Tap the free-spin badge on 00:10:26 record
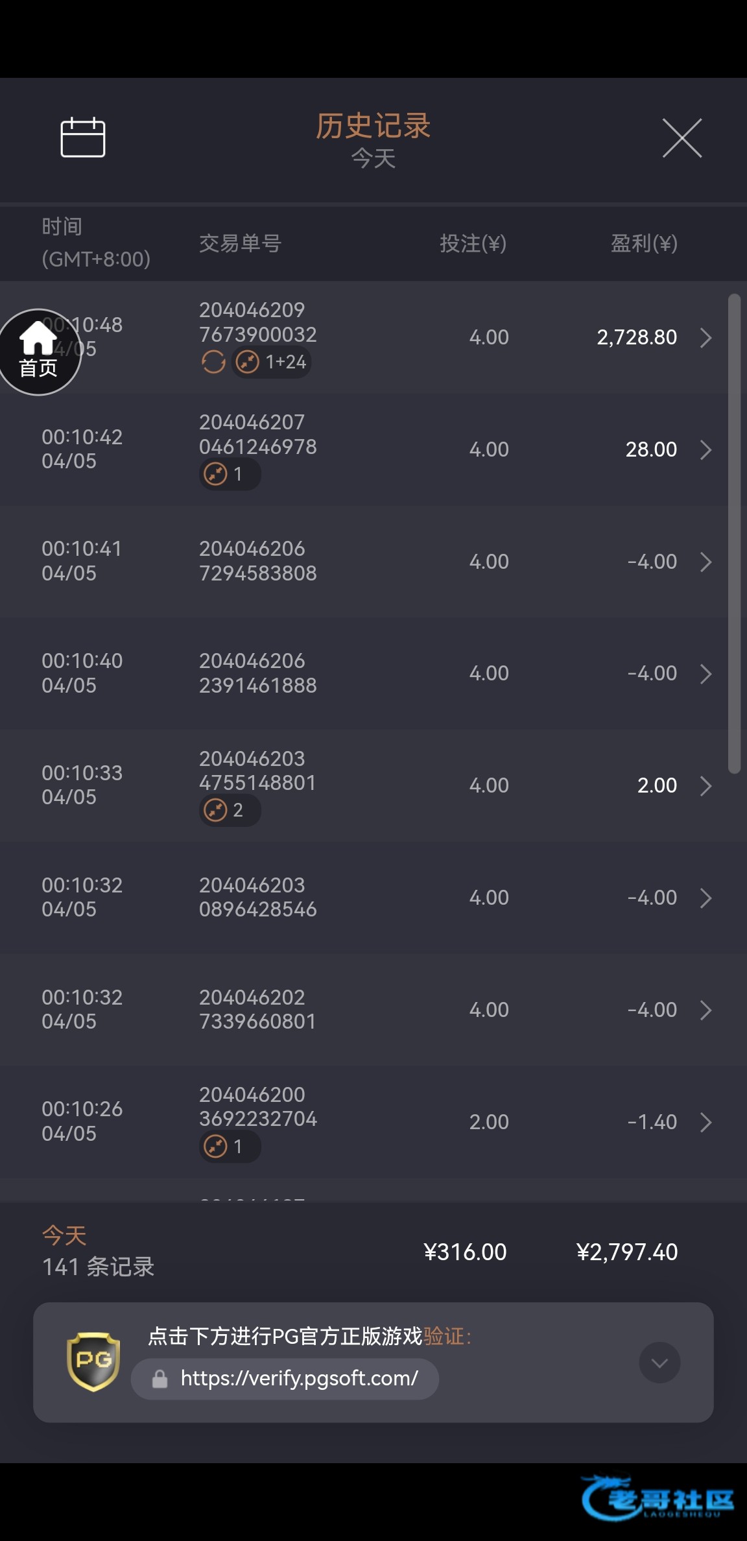The height and width of the screenshot is (1541, 747). coord(230,1147)
